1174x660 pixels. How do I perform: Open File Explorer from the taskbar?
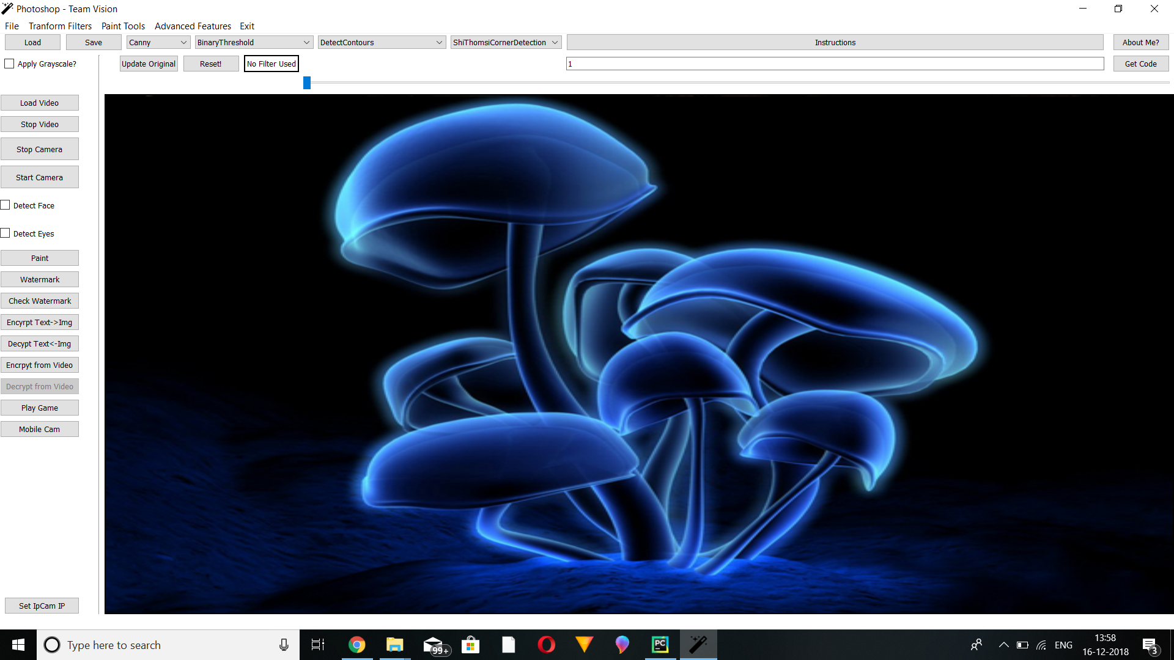[x=394, y=645]
